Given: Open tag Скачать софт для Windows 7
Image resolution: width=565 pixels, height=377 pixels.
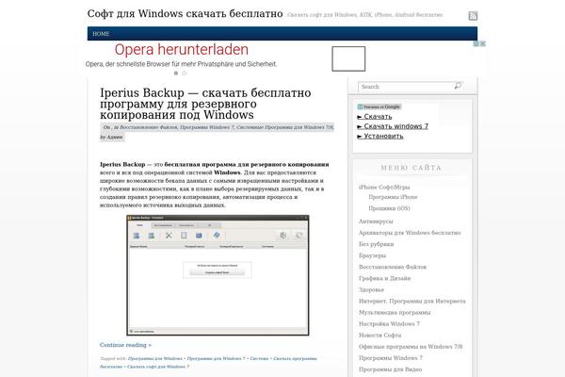Looking at the screenshot, I should pos(158,367).
